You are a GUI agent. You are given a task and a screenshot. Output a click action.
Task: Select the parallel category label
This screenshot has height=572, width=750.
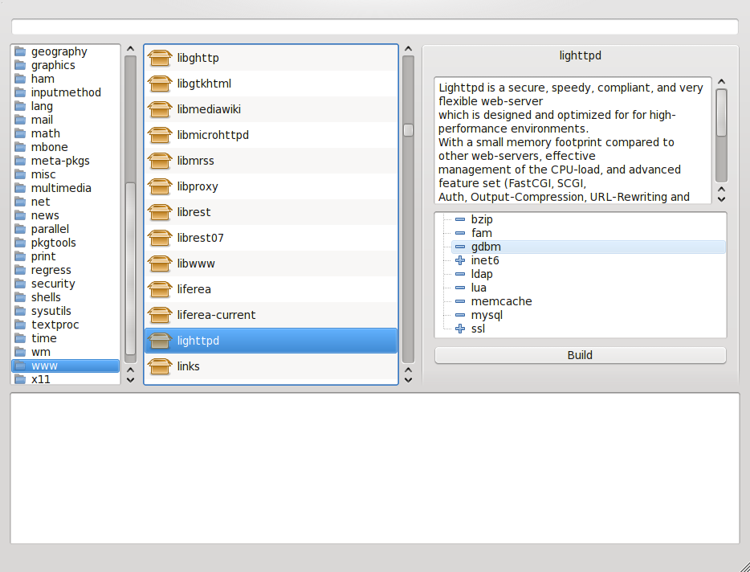tap(50, 229)
